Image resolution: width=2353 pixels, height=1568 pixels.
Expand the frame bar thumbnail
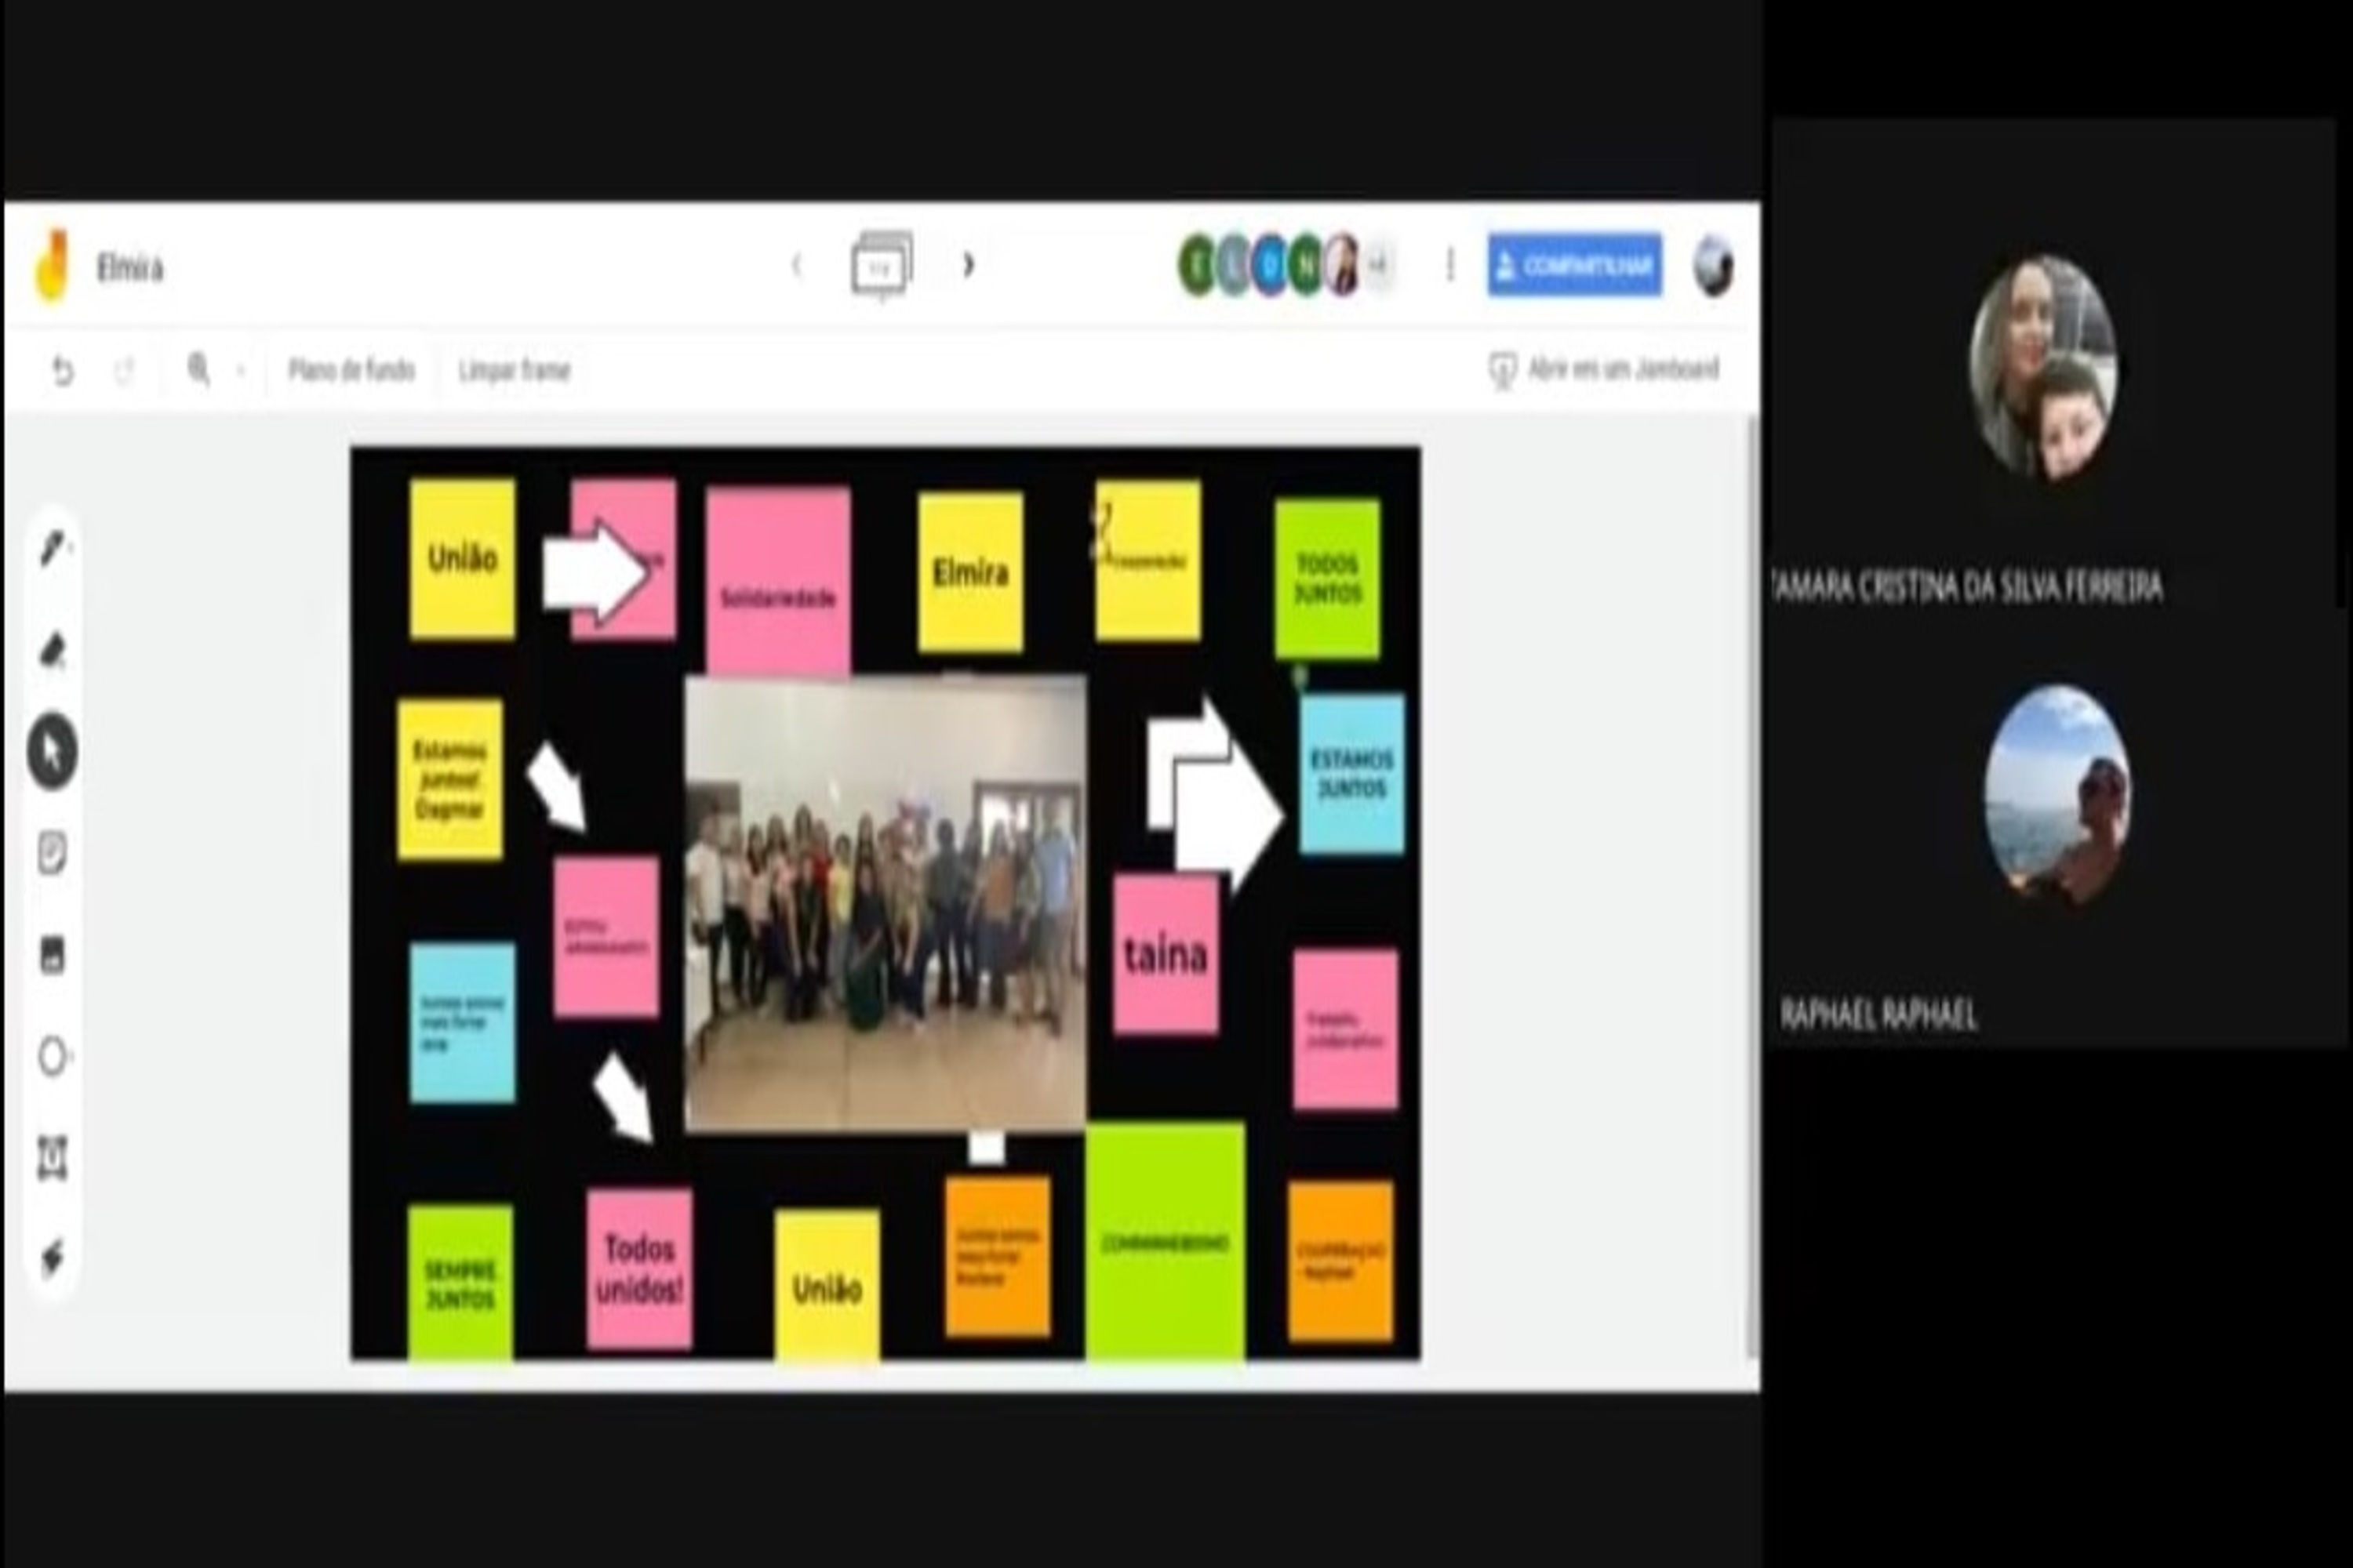click(882, 266)
